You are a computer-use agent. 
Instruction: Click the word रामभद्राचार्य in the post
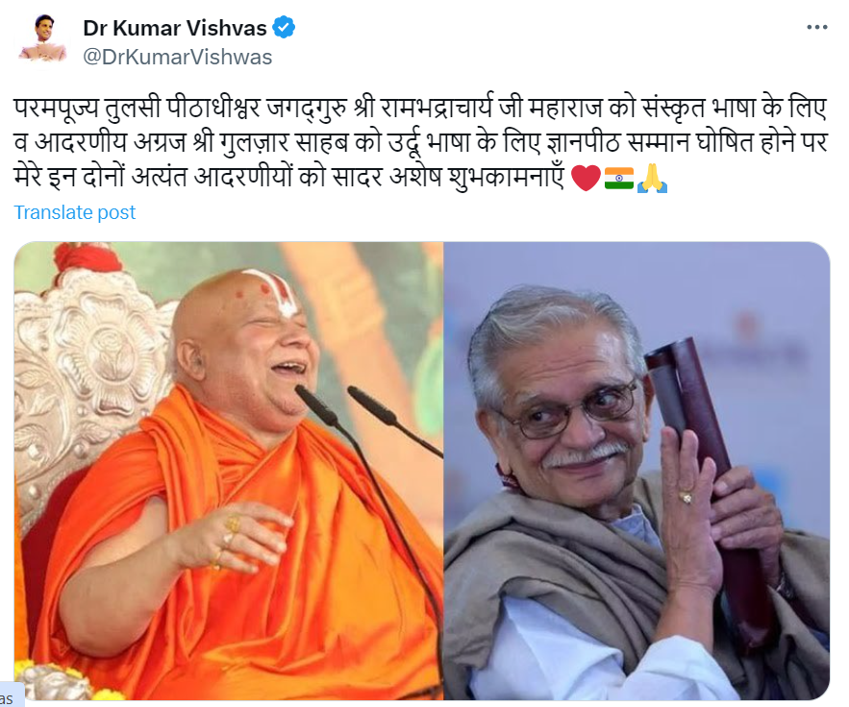[x=437, y=109]
